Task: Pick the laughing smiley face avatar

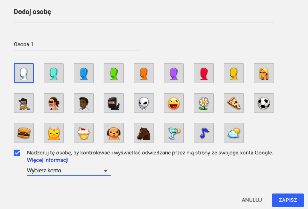Action: (x=174, y=103)
